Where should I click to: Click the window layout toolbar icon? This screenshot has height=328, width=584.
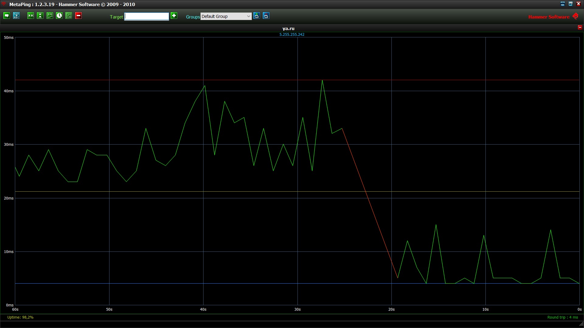pyautogui.click(x=69, y=16)
